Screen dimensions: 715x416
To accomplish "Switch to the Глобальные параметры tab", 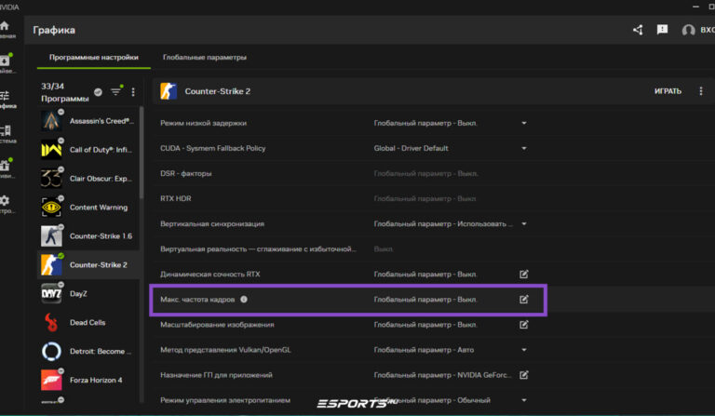I will (205, 58).
